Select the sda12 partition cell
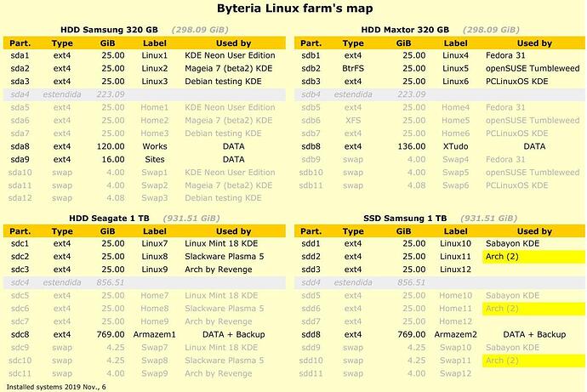 tap(20, 198)
